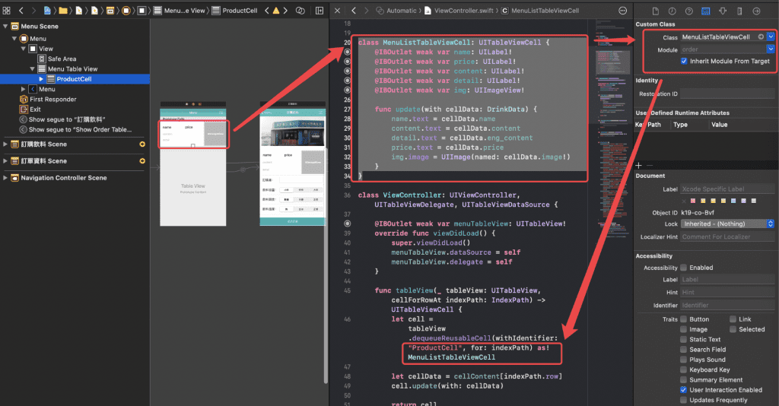Enable the Accessibility Enabled checkbox

pyautogui.click(x=684, y=268)
